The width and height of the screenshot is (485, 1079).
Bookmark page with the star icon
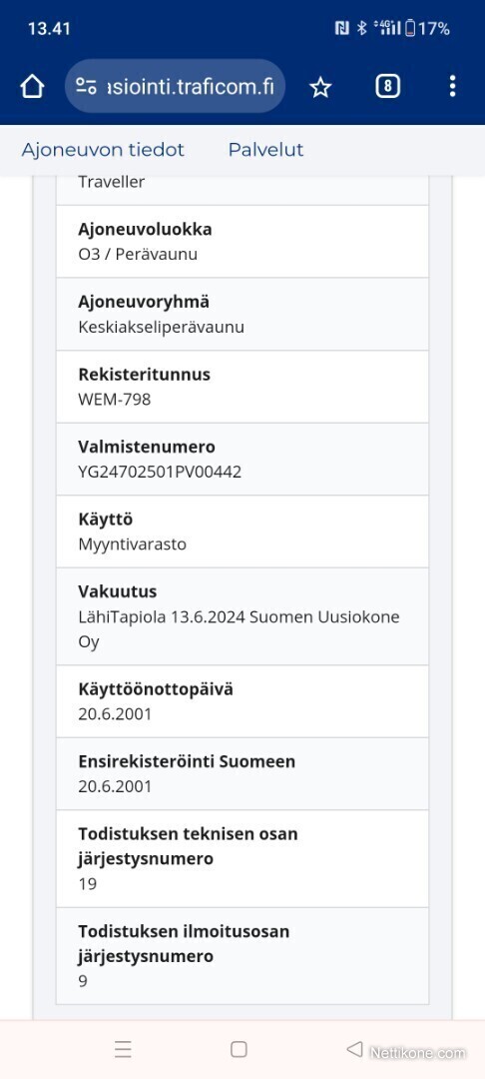320,87
